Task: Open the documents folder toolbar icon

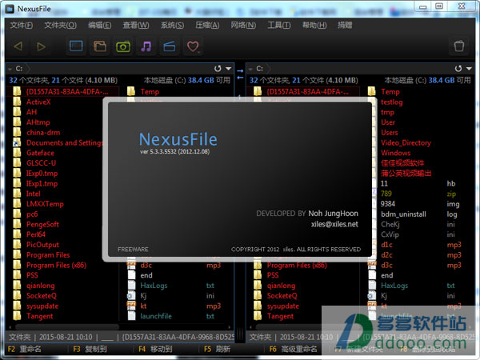Action: click(100, 46)
